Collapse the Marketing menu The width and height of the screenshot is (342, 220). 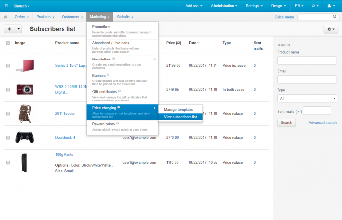point(100,17)
